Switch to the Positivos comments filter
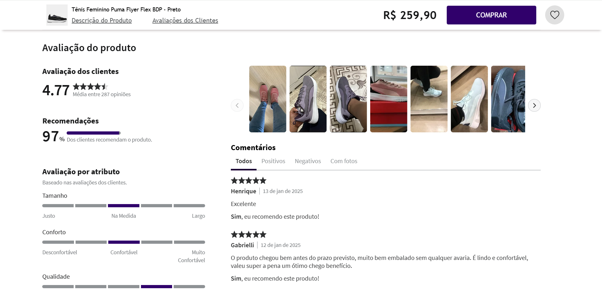The image size is (602, 292). pos(273,161)
